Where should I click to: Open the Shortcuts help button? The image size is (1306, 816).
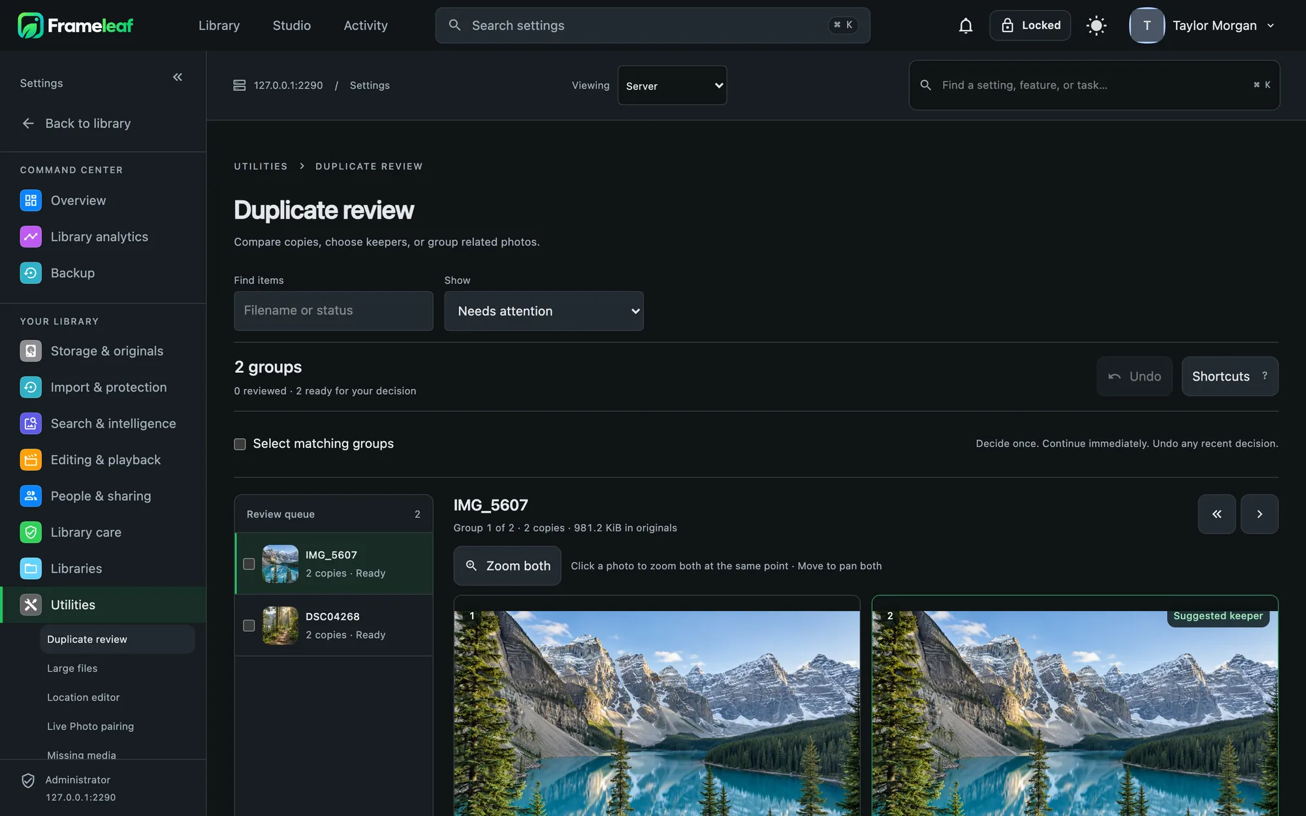tap(1230, 377)
